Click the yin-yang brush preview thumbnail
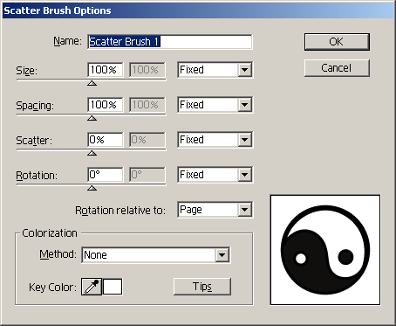 325,250
